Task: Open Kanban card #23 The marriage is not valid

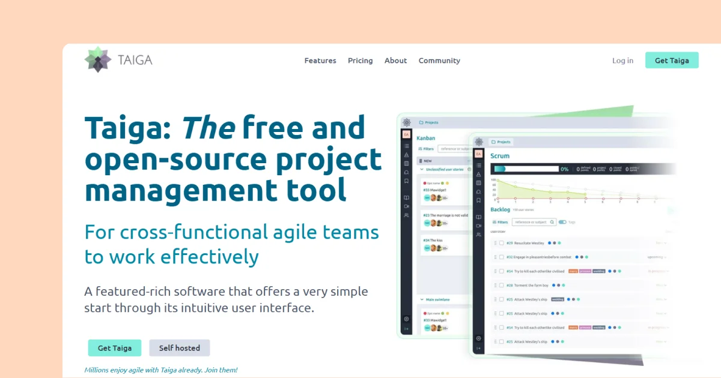Action: [446, 220]
